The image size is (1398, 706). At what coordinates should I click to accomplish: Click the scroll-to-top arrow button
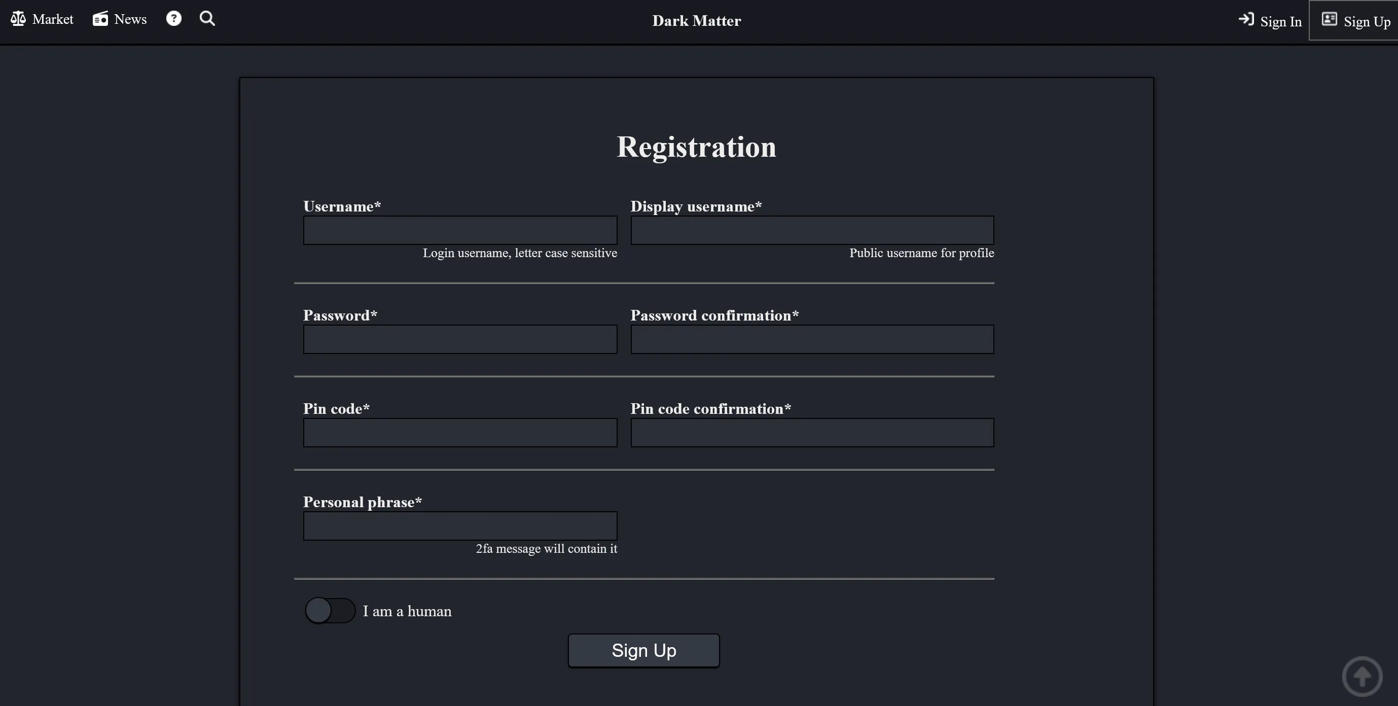click(x=1362, y=676)
